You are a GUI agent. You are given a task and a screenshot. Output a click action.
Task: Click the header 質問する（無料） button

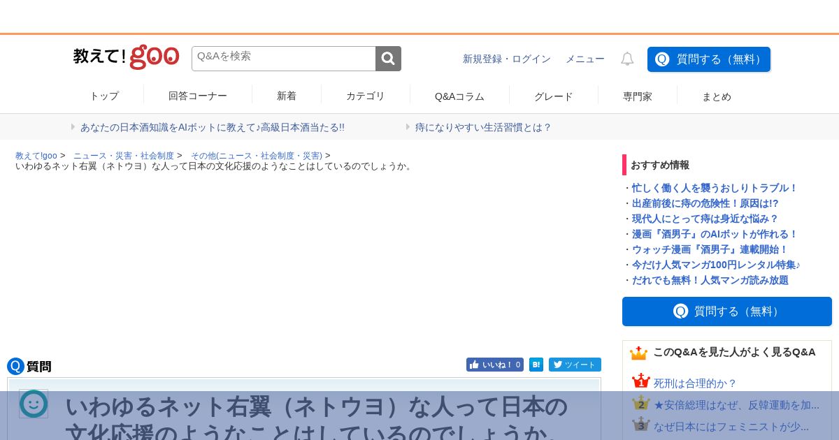click(709, 59)
